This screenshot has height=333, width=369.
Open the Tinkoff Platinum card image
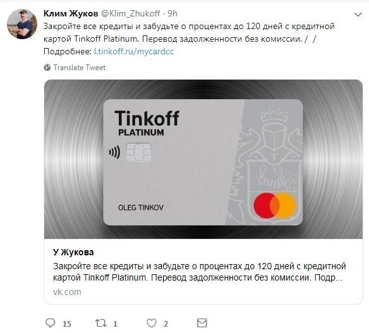click(x=203, y=159)
